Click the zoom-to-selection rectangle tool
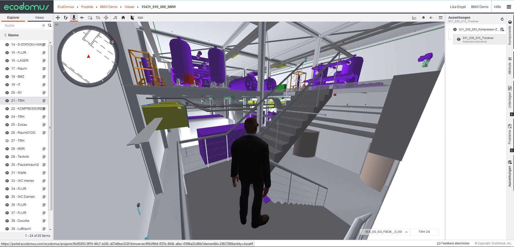 tap(90, 18)
